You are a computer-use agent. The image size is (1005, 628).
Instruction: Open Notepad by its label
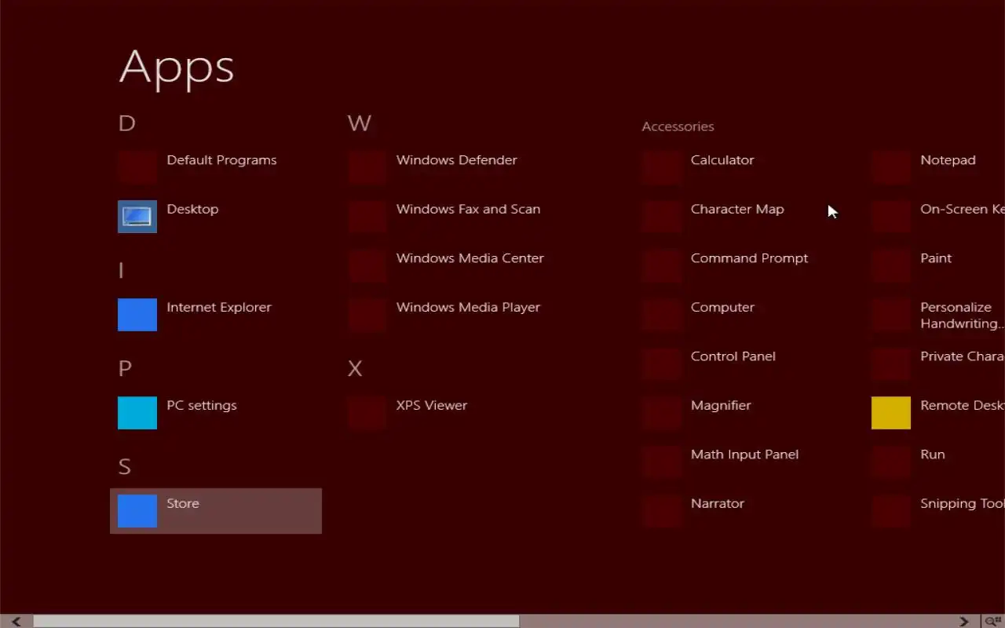[x=948, y=160]
